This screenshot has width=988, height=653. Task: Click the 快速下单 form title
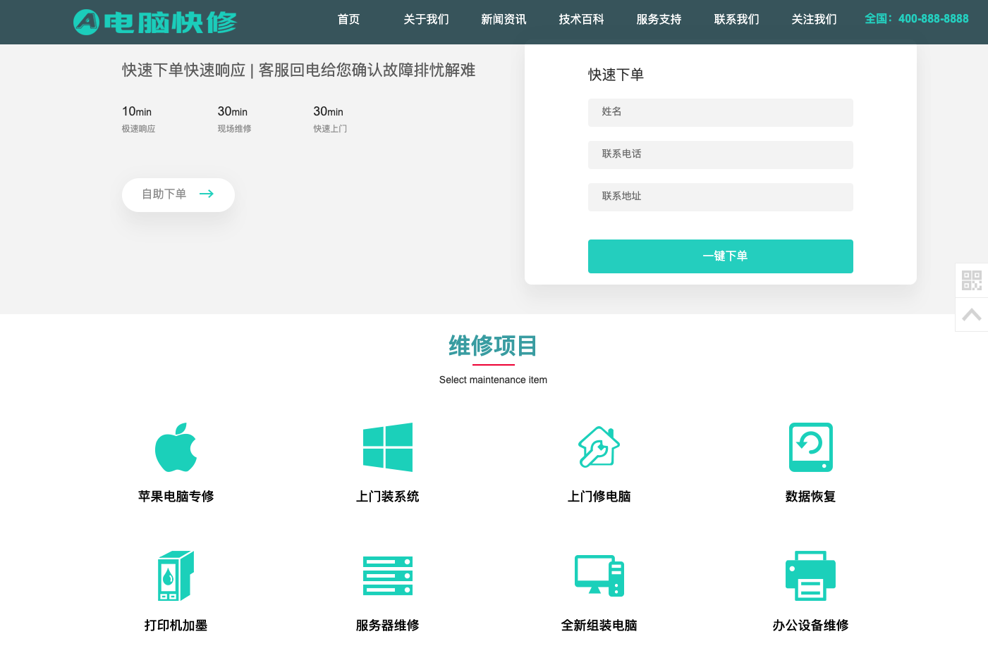616,75
